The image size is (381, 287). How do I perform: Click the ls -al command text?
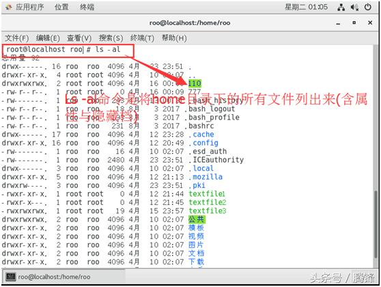(108, 49)
